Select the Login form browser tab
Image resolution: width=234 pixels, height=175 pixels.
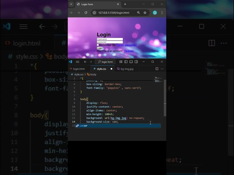(98, 4)
